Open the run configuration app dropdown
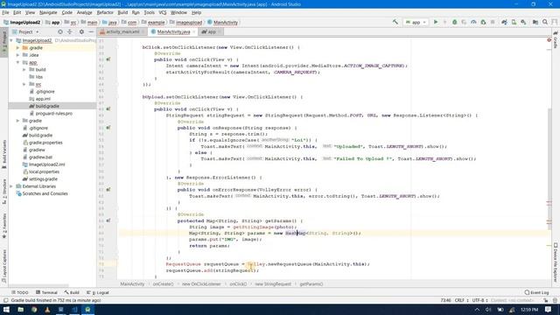This screenshot has height=315, width=560. click(416, 22)
